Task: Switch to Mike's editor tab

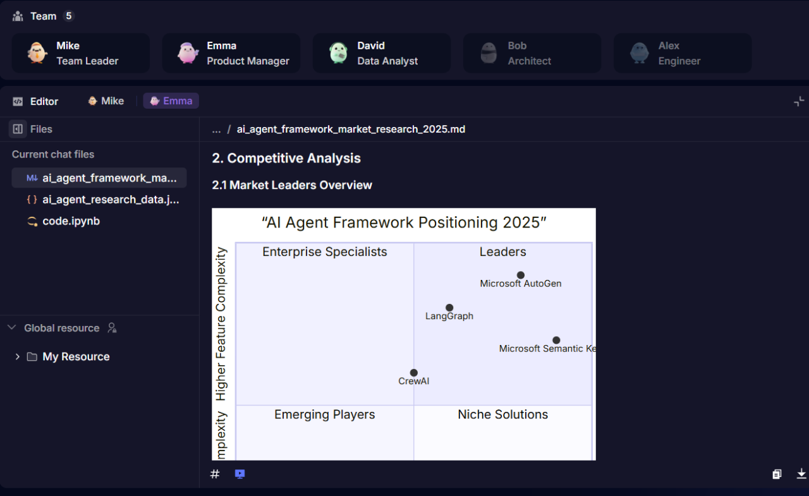Action: coord(106,101)
